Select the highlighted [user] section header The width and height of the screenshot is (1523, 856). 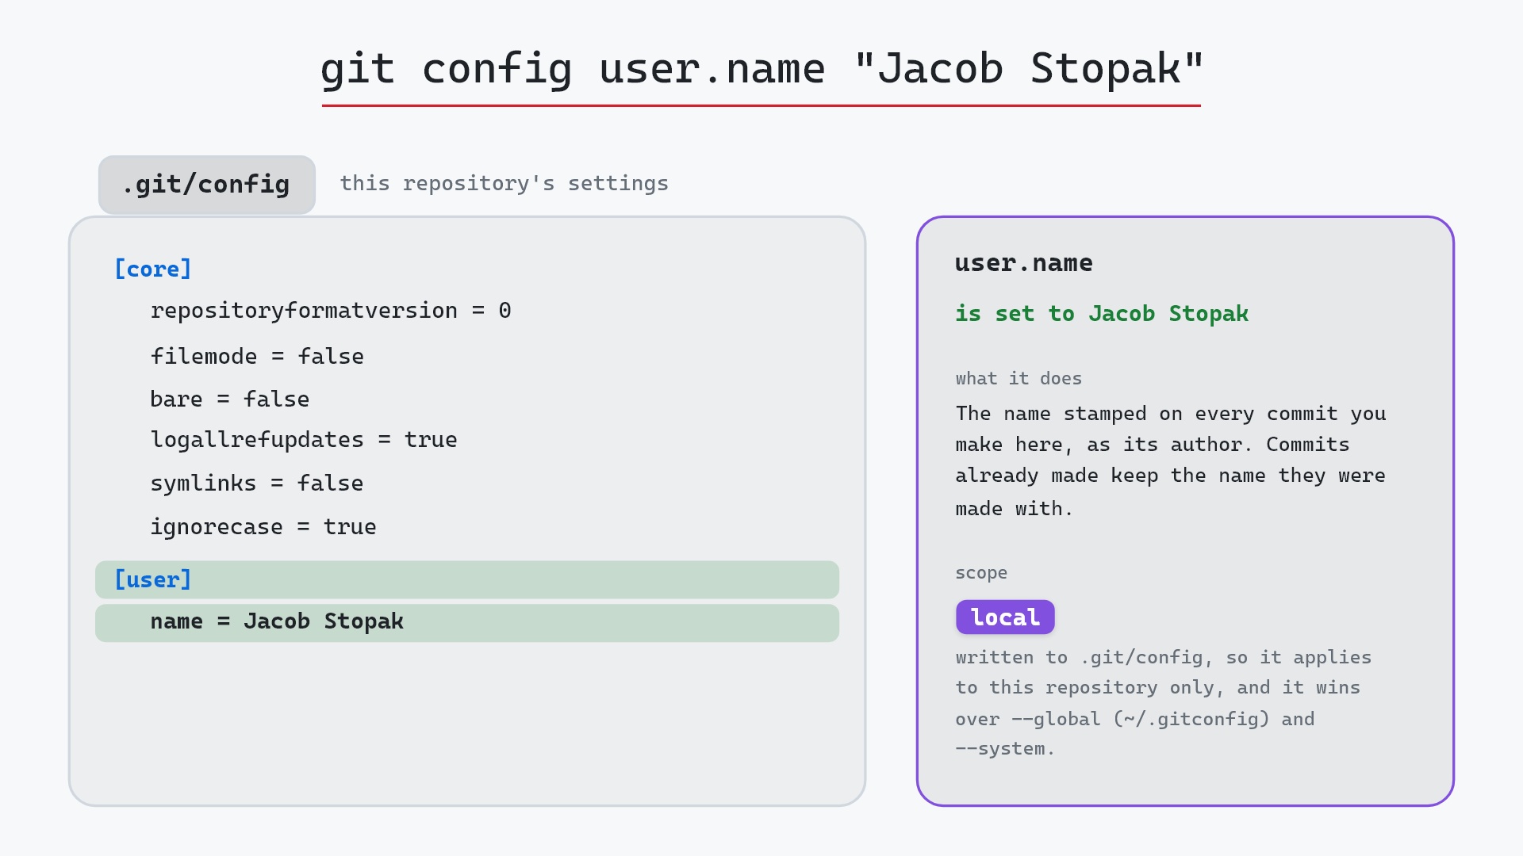pos(467,579)
